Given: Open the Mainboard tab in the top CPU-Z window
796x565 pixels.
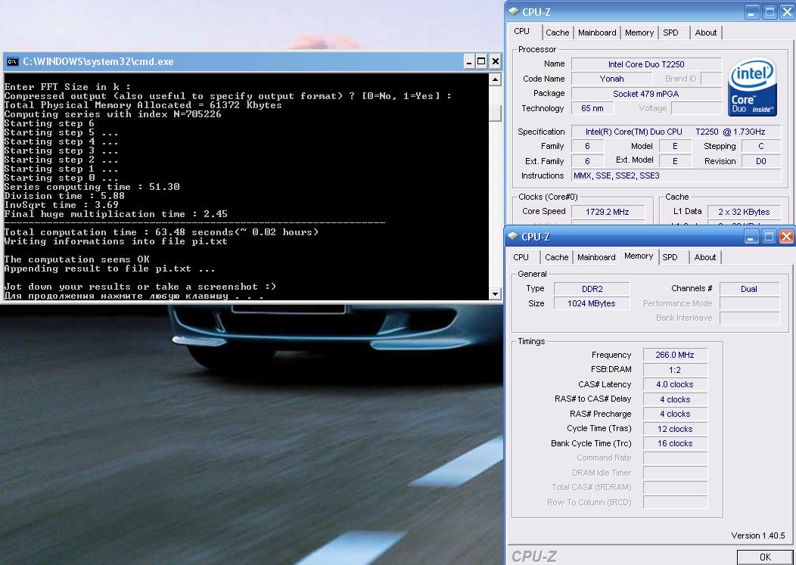Looking at the screenshot, I should 597,33.
